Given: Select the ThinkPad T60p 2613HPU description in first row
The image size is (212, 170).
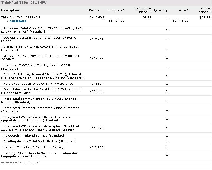Looking at the screenshot, I should (20, 18).
